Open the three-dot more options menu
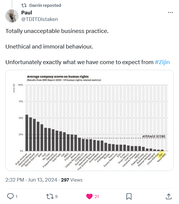 170,13
